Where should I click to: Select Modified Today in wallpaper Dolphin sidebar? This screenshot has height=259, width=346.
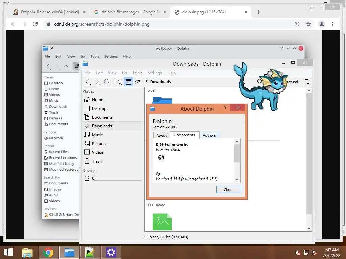pyautogui.click(x=59, y=164)
